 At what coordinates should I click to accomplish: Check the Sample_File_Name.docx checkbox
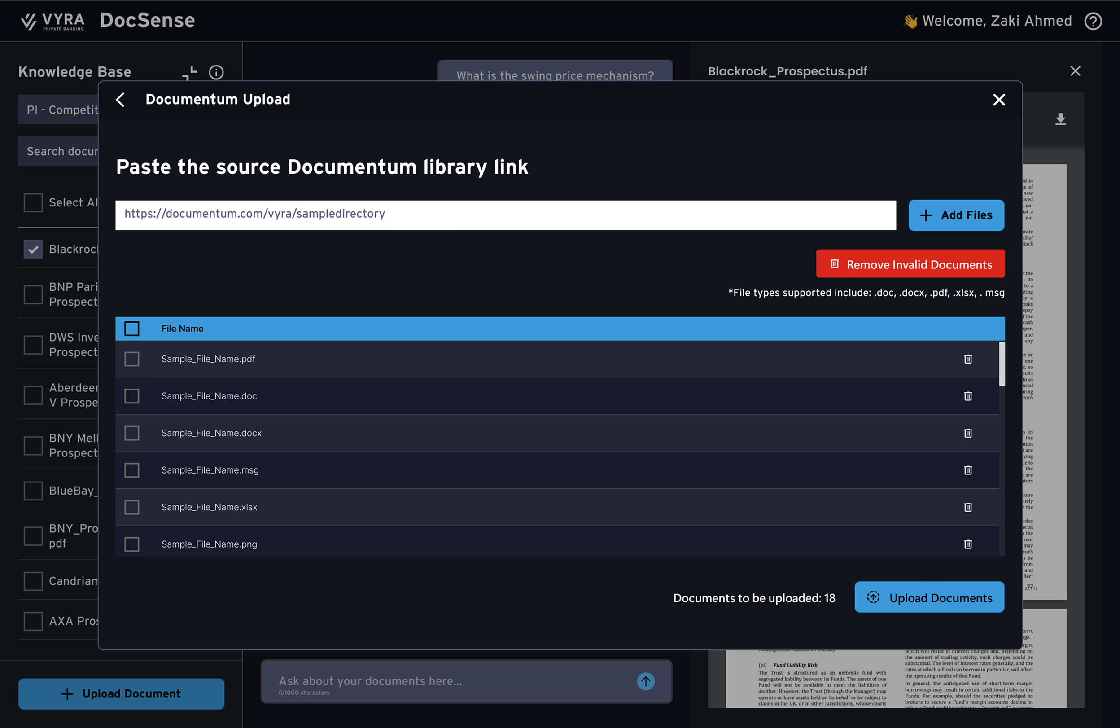tap(132, 433)
